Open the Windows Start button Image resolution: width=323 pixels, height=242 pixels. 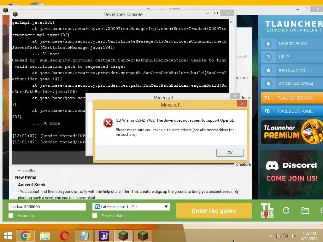click(x=8, y=236)
